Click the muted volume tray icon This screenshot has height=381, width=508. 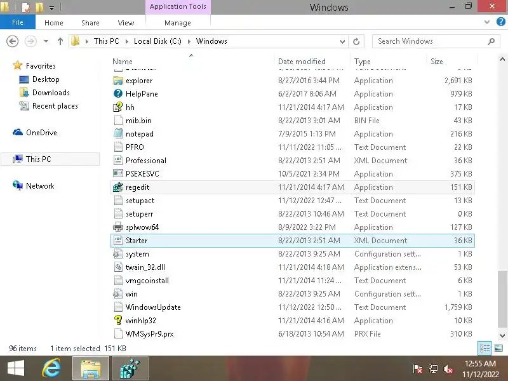(448, 369)
